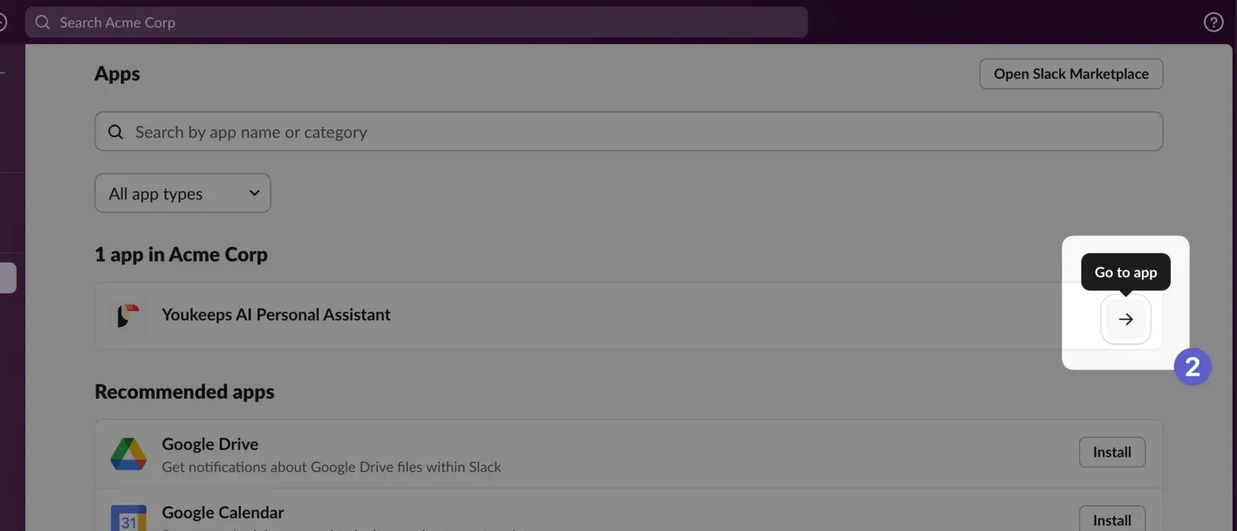
Task: Open Slack Marketplace
Action: point(1071,74)
